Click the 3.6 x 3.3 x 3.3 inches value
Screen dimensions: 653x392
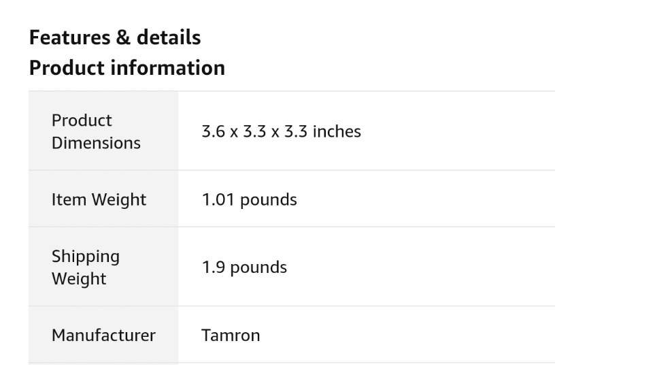[281, 131]
